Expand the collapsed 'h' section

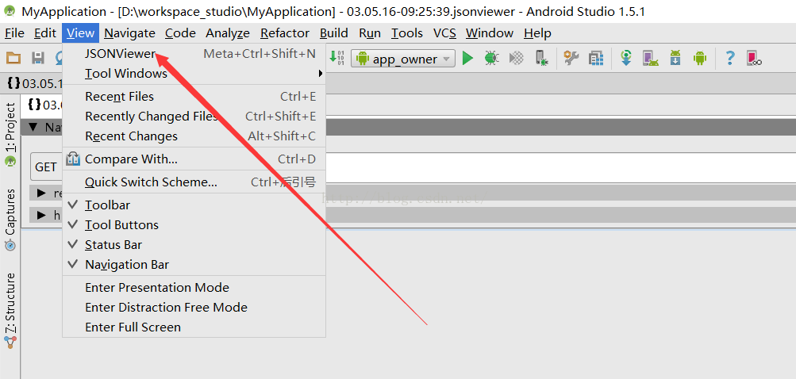[41, 215]
